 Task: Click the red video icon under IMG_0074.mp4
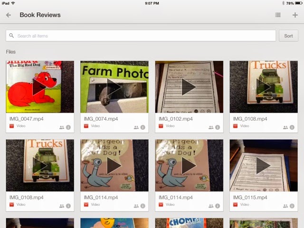[86, 126]
